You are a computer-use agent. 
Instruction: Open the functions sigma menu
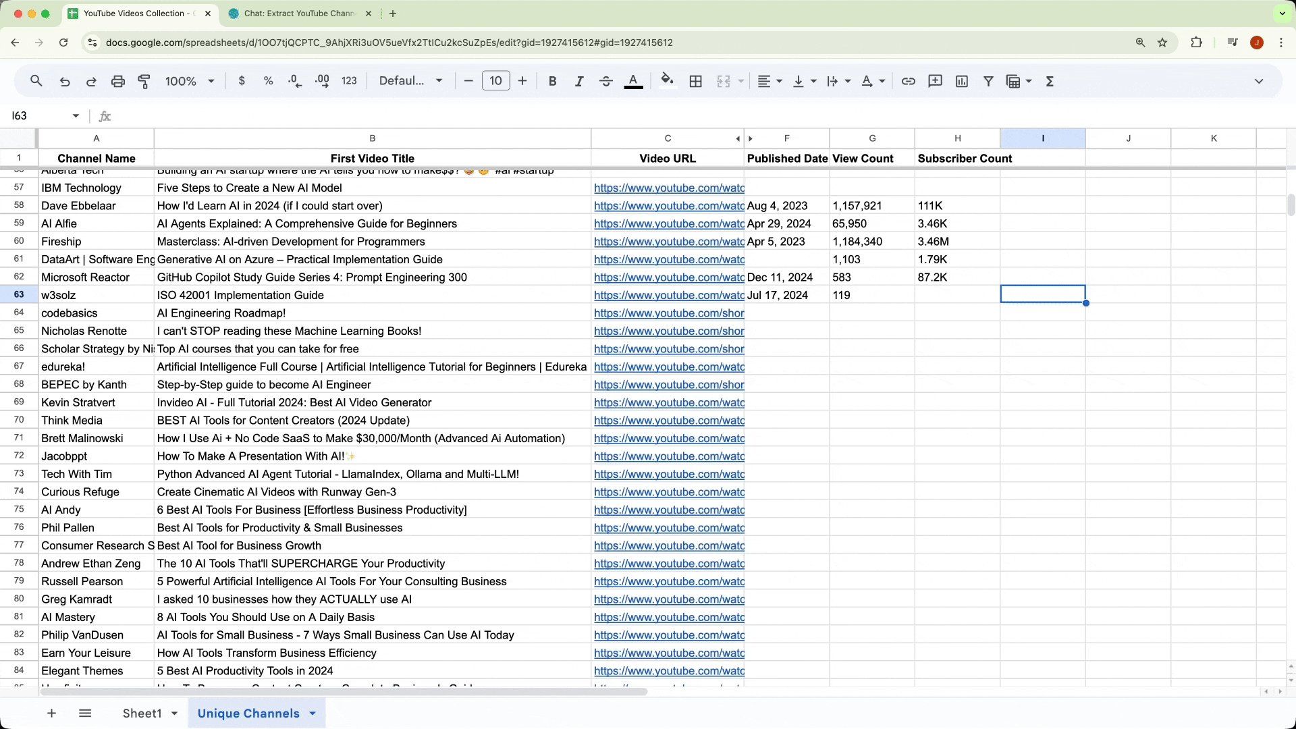pos(1050,81)
